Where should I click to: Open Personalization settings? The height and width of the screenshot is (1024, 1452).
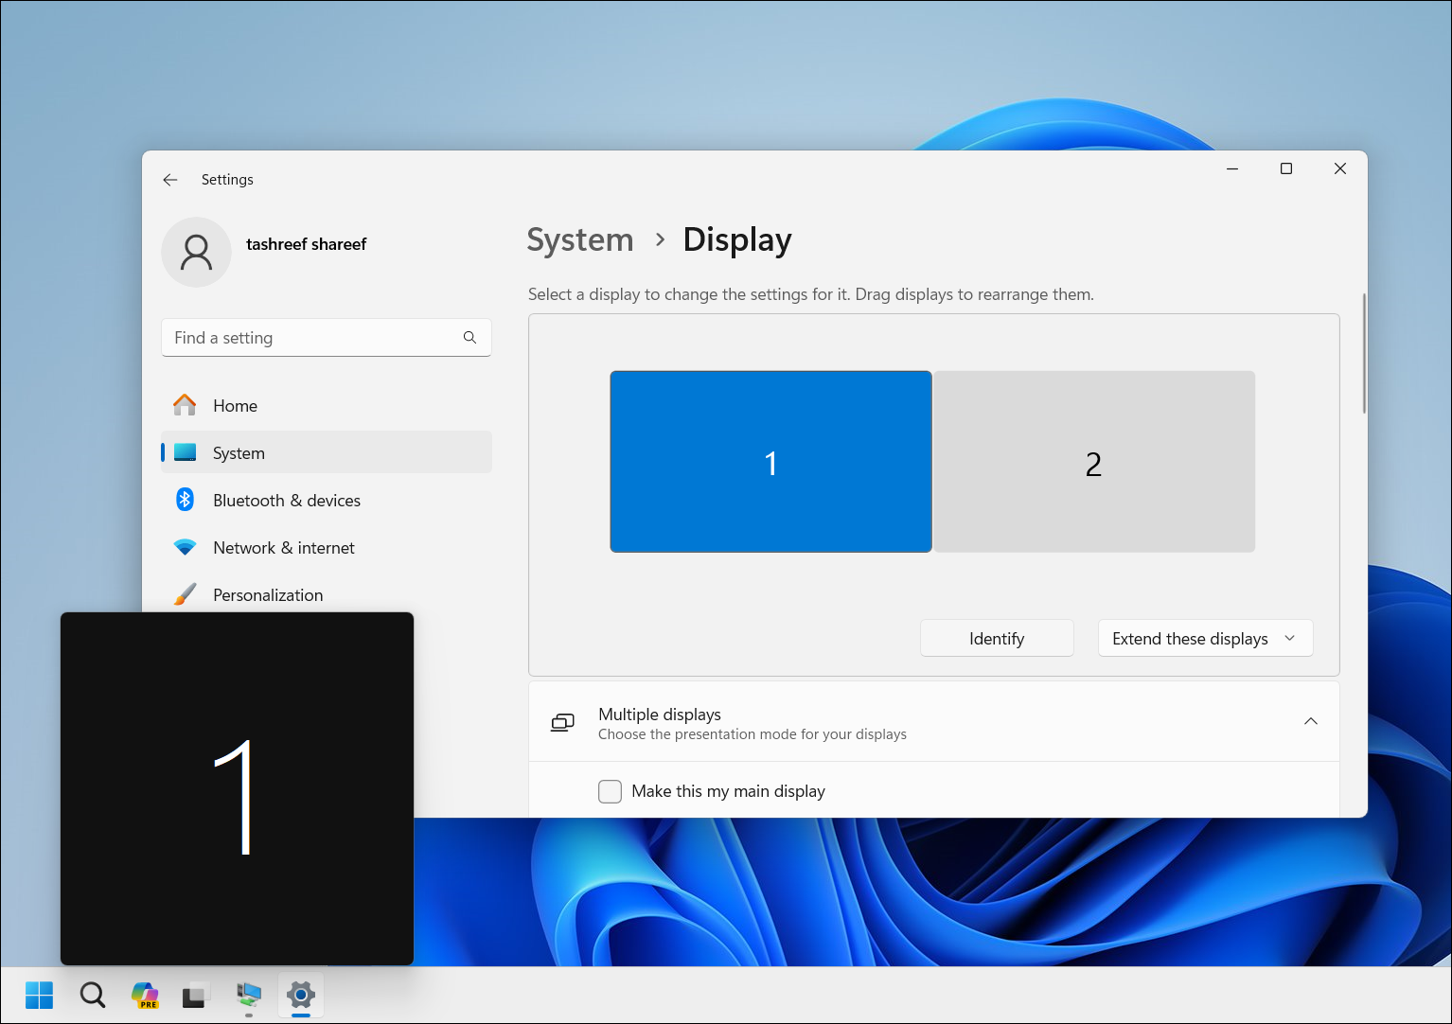268,594
